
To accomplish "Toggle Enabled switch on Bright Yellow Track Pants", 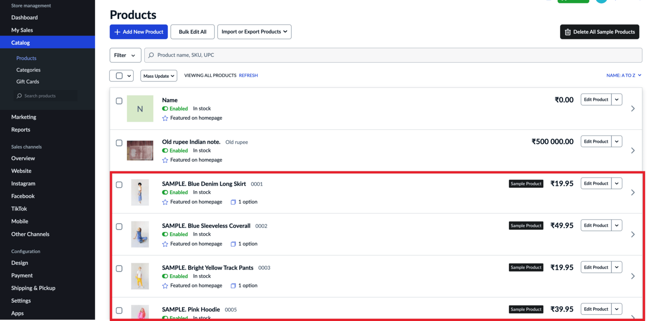I will coord(165,276).
